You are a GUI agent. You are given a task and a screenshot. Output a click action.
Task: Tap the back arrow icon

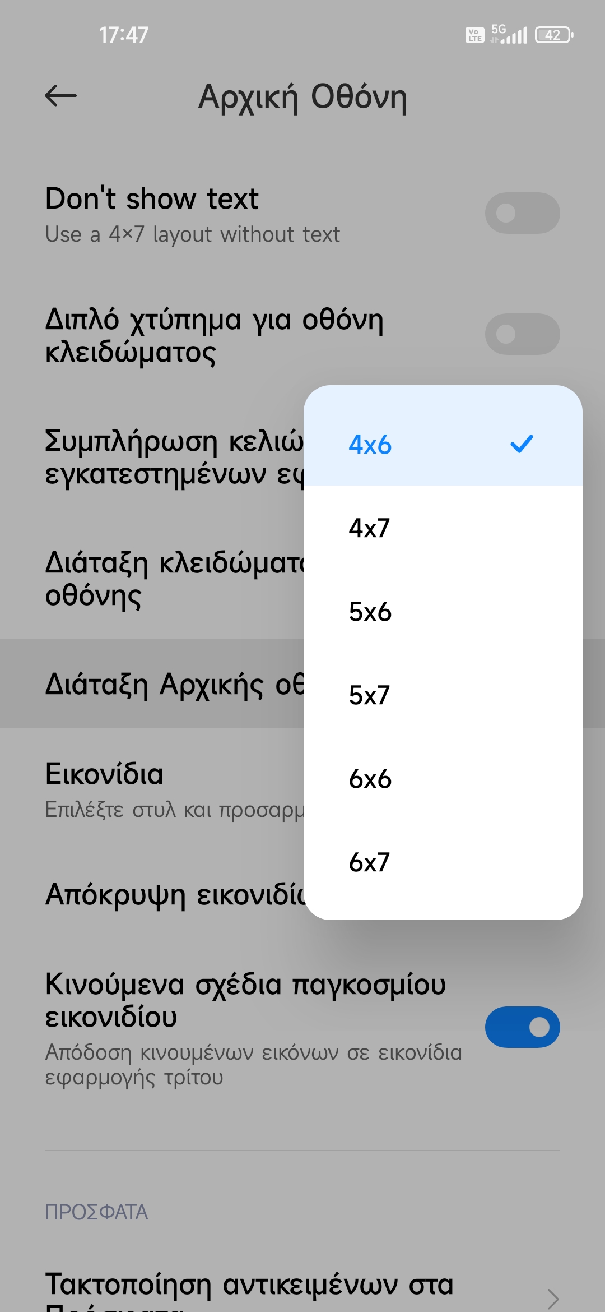click(x=61, y=96)
